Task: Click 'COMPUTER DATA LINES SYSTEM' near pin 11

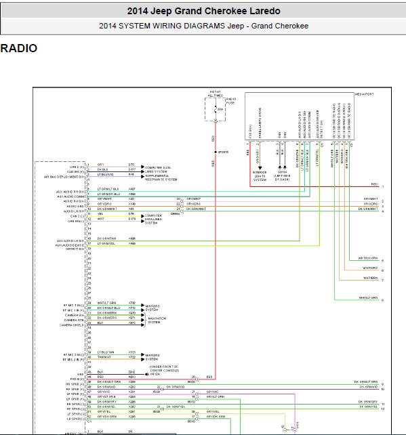Action: (153, 219)
